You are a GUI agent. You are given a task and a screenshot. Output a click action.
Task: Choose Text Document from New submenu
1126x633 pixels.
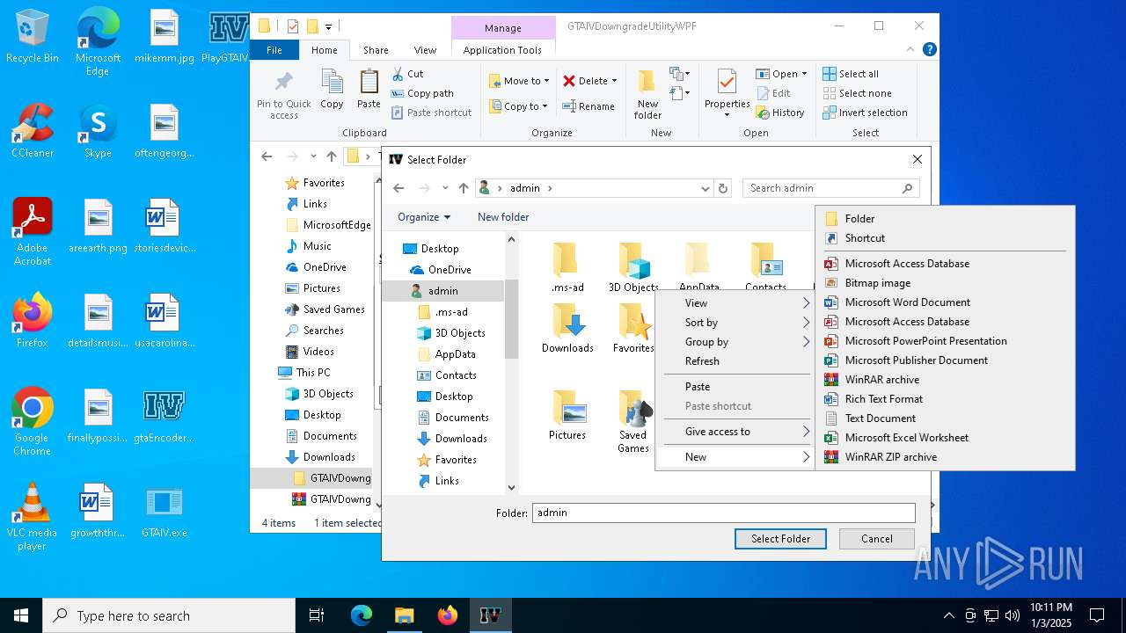click(945, 418)
